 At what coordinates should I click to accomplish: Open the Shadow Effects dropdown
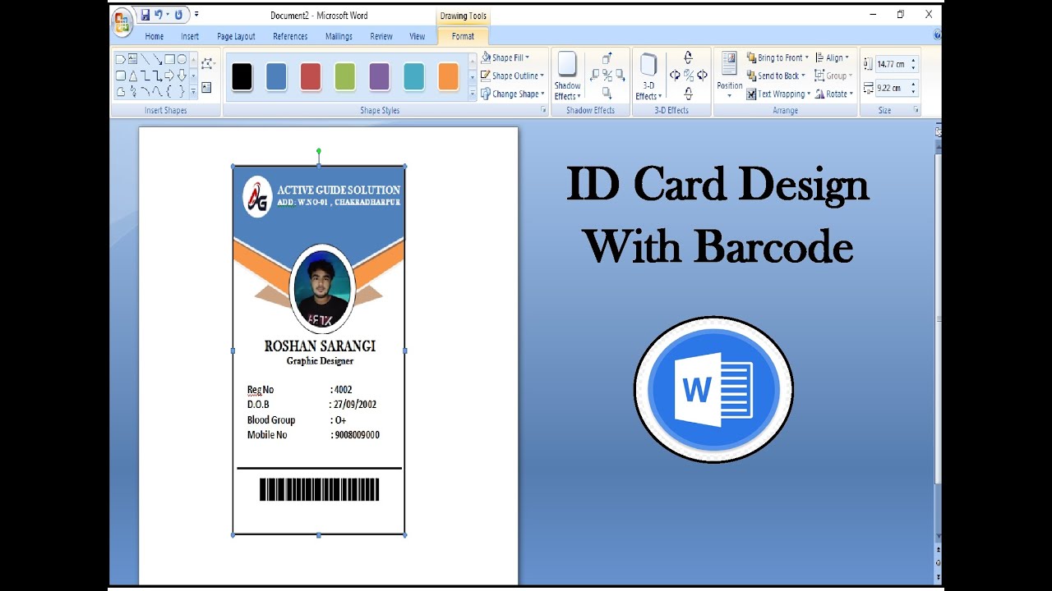567,76
